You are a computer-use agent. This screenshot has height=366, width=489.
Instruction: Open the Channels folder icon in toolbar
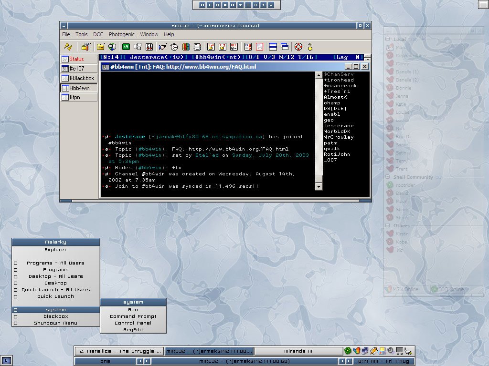coord(100,47)
